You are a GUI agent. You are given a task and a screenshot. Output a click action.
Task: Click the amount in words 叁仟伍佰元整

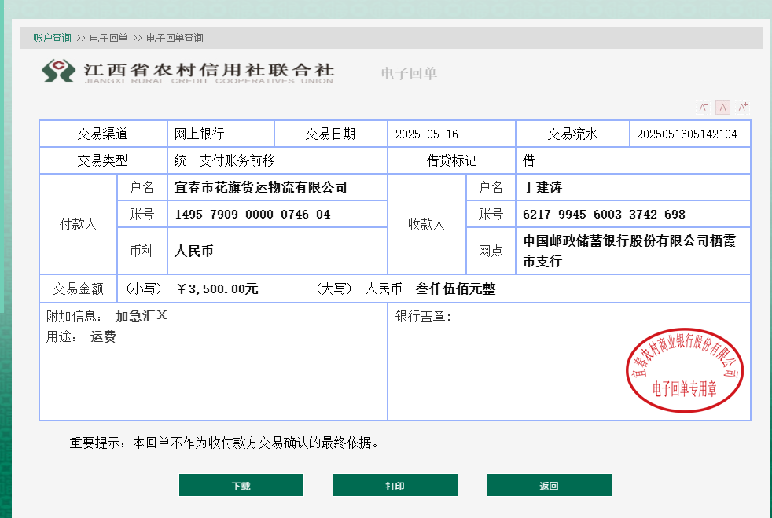[x=455, y=288]
